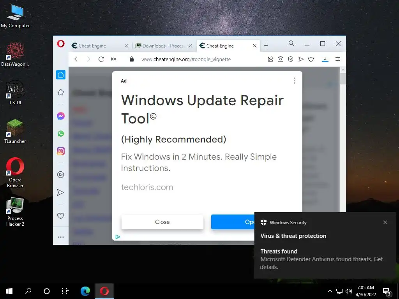
Task: Open the edit snapshot icon in address bar
Action: (x=270, y=59)
